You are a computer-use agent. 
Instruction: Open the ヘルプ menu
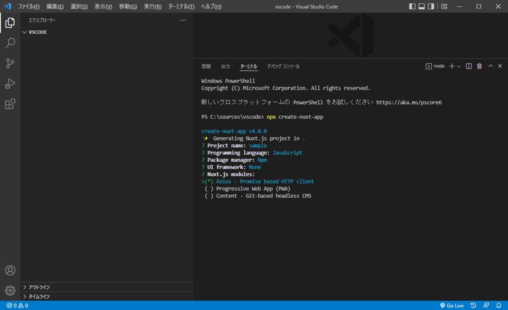(211, 6)
